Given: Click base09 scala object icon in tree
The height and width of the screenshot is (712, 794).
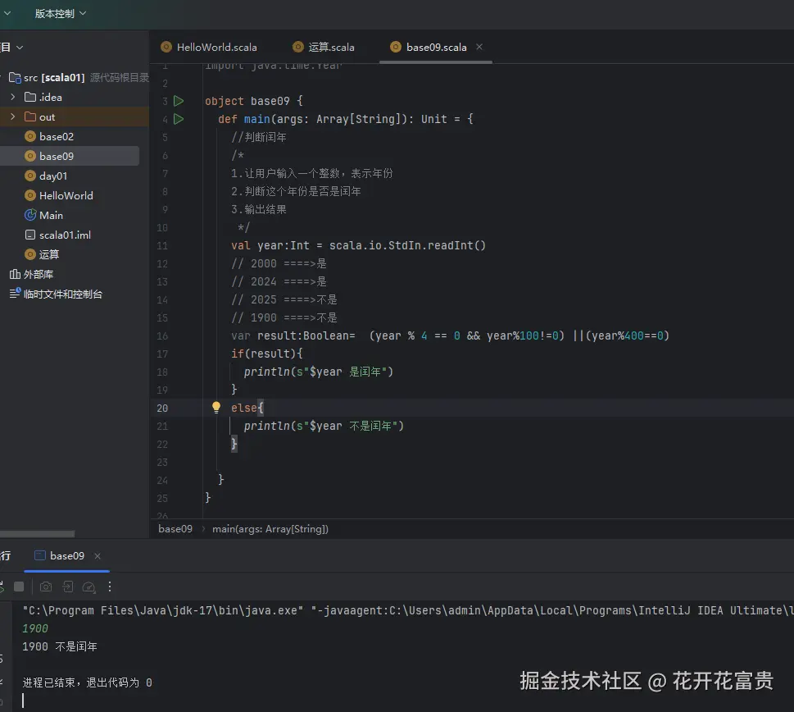Looking at the screenshot, I should pos(30,156).
